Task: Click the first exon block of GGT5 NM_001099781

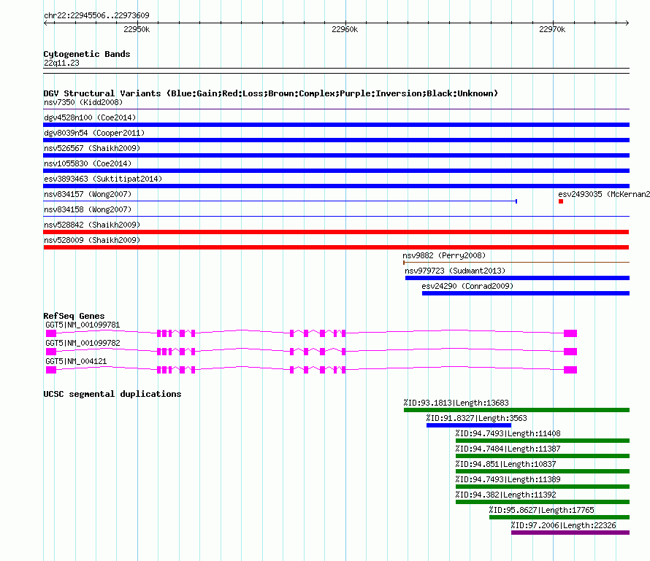Action: pos(51,333)
